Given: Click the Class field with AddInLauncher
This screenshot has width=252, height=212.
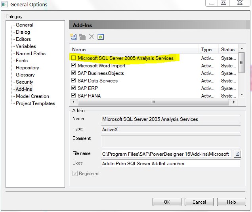Looking at the screenshot, I should coord(171,164).
